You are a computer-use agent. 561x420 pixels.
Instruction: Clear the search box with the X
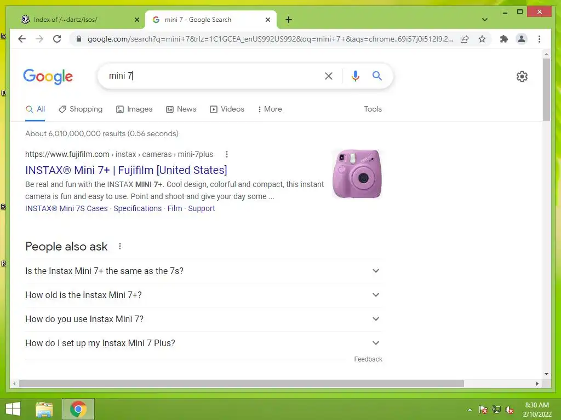coord(329,75)
